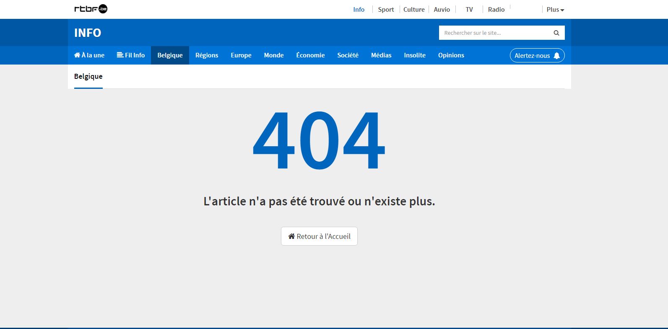The width and height of the screenshot is (668, 329).
Task: Click the INFO site title
Action: pos(88,33)
